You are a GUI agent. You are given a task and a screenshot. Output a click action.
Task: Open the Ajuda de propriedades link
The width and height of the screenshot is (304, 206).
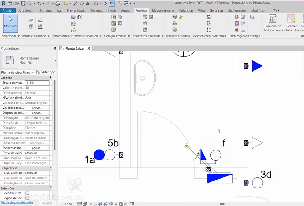(x=17, y=203)
